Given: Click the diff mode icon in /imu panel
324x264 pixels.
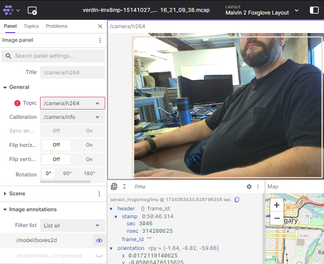Looking at the screenshot, I should click(x=114, y=187).
